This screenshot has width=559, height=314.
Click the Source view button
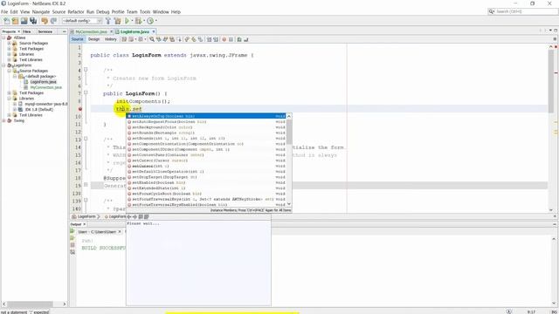click(78, 39)
